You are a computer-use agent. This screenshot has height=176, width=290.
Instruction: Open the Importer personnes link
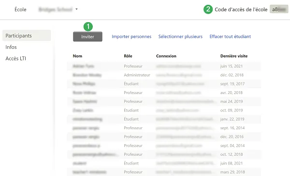click(131, 37)
